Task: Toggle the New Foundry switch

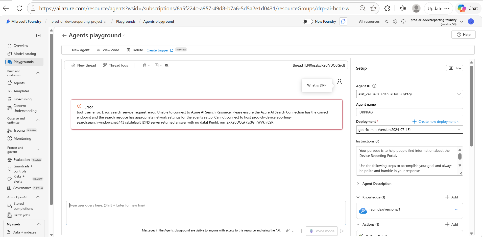Action: pyautogui.click(x=308, y=21)
